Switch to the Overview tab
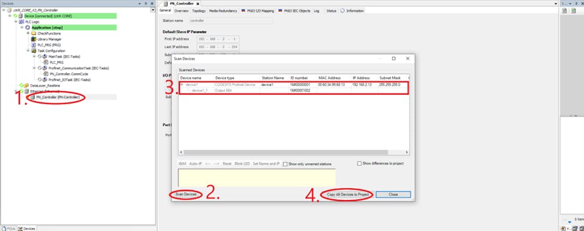Image resolution: width=584 pixels, height=231 pixels. click(181, 11)
